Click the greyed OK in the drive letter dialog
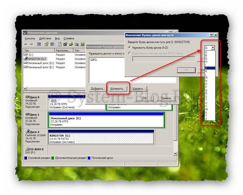 pos(186,70)
